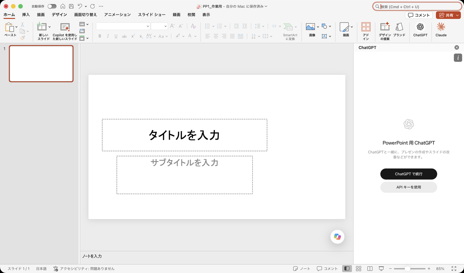Viewport: 464px width, 273px height.
Task: Select reading view in status bar
Action: click(370, 269)
